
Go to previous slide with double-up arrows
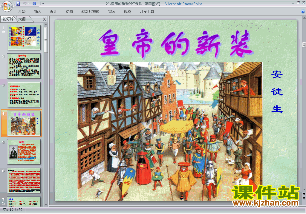point(304,194)
